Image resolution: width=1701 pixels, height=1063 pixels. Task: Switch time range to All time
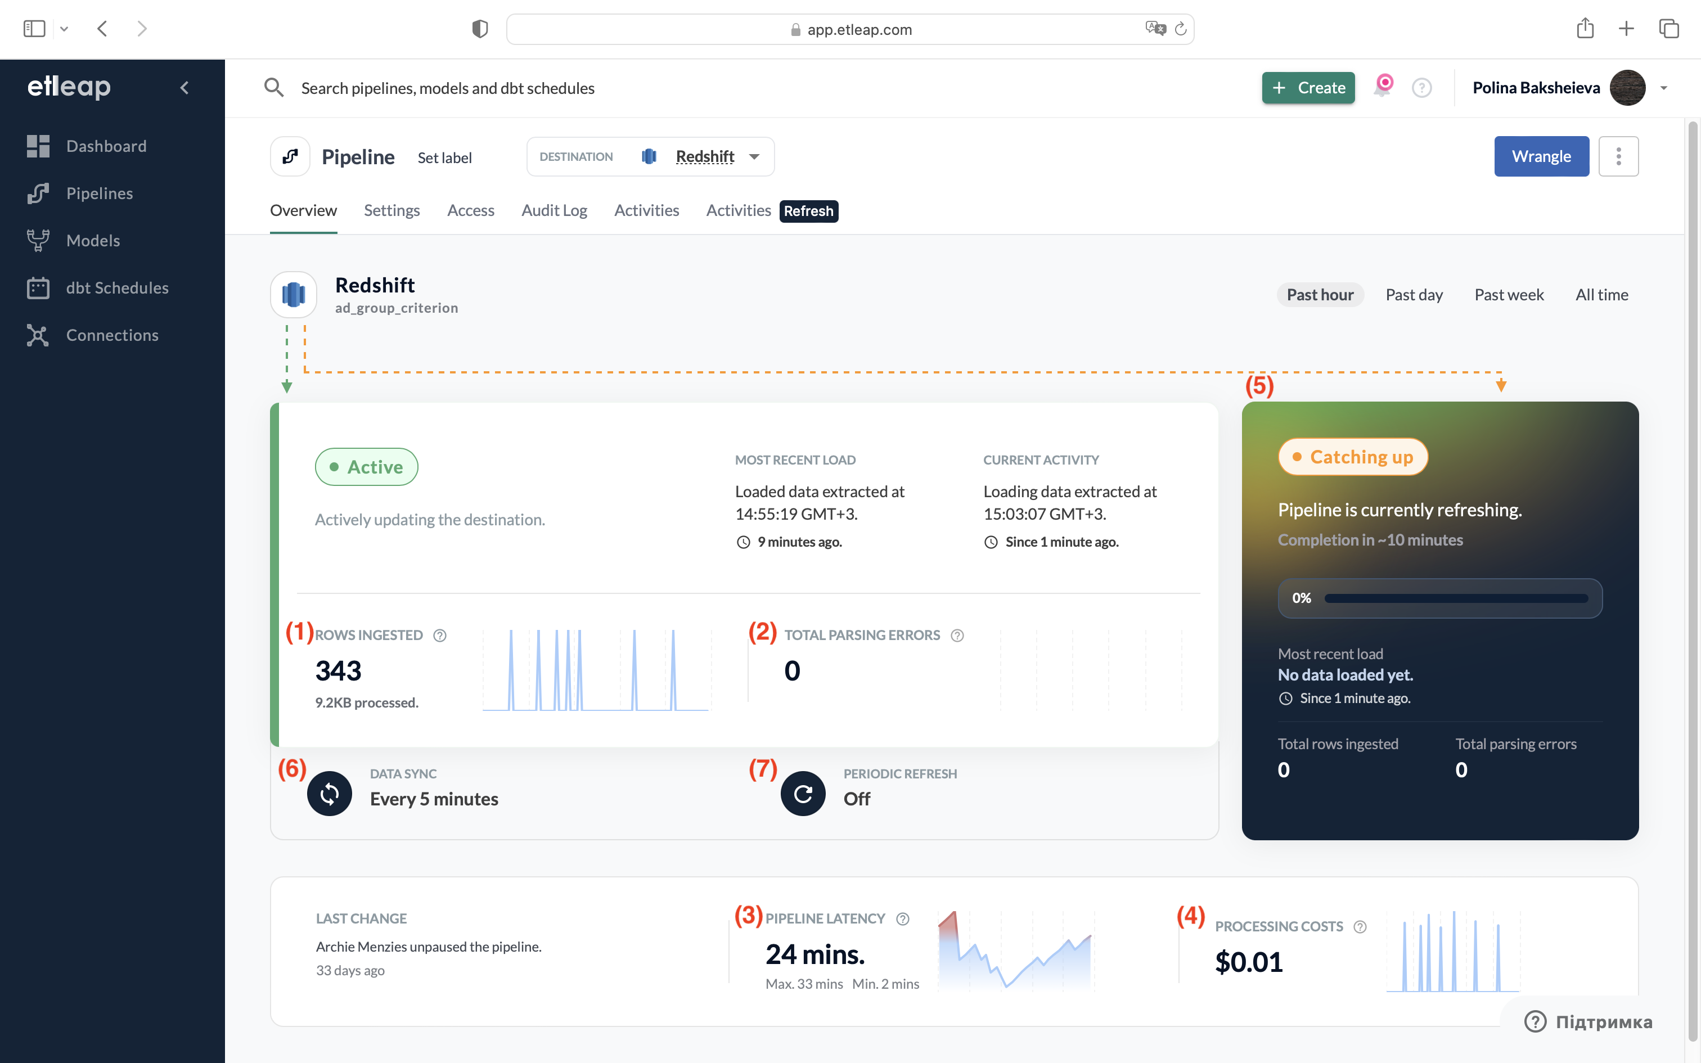[x=1601, y=295]
